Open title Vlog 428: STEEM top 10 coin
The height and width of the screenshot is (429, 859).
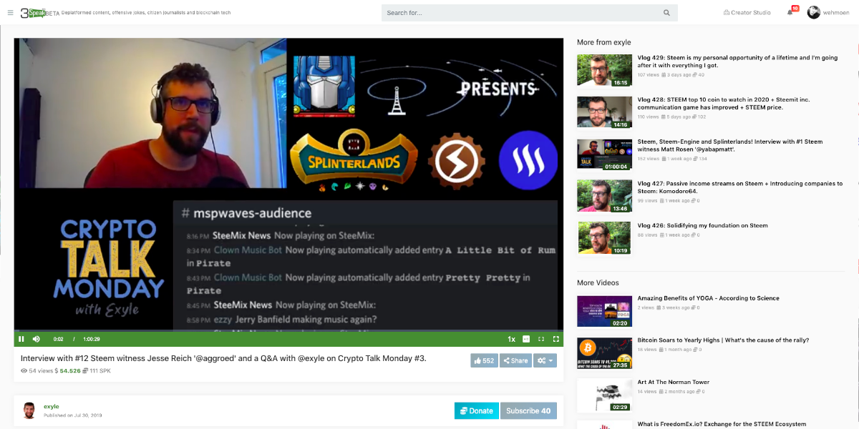(x=723, y=103)
